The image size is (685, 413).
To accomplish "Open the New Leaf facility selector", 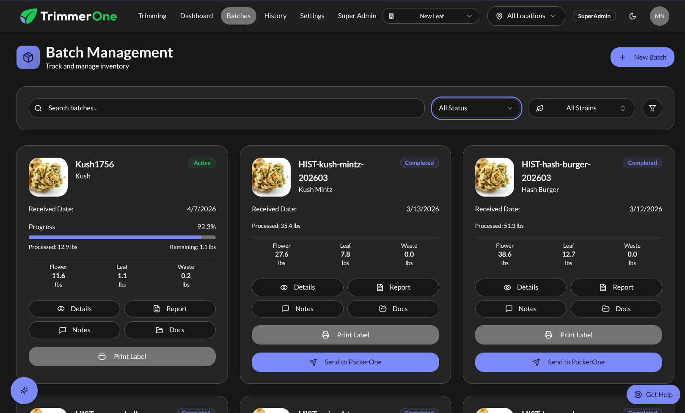I will pyautogui.click(x=430, y=16).
